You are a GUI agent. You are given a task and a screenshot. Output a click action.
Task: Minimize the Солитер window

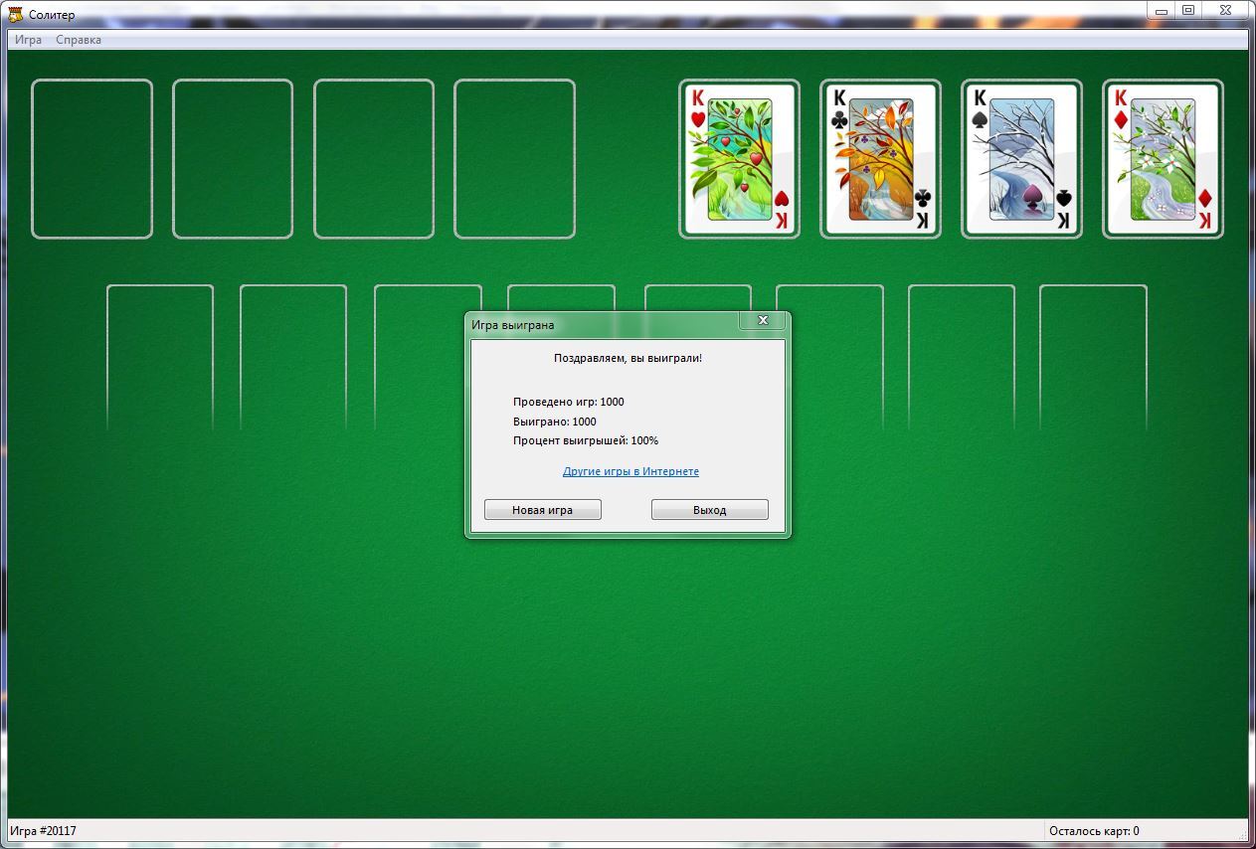click(1161, 11)
